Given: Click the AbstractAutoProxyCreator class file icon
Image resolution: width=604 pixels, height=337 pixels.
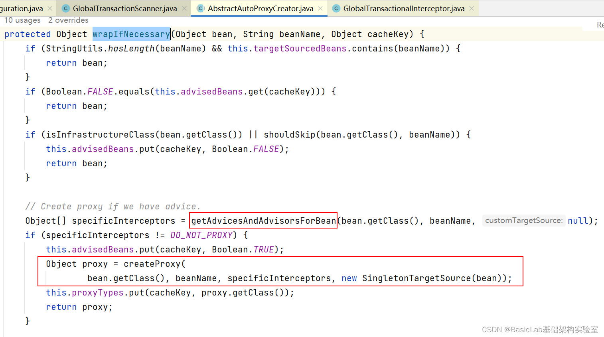Looking at the screenshot, I should click(x=201, y=8).
